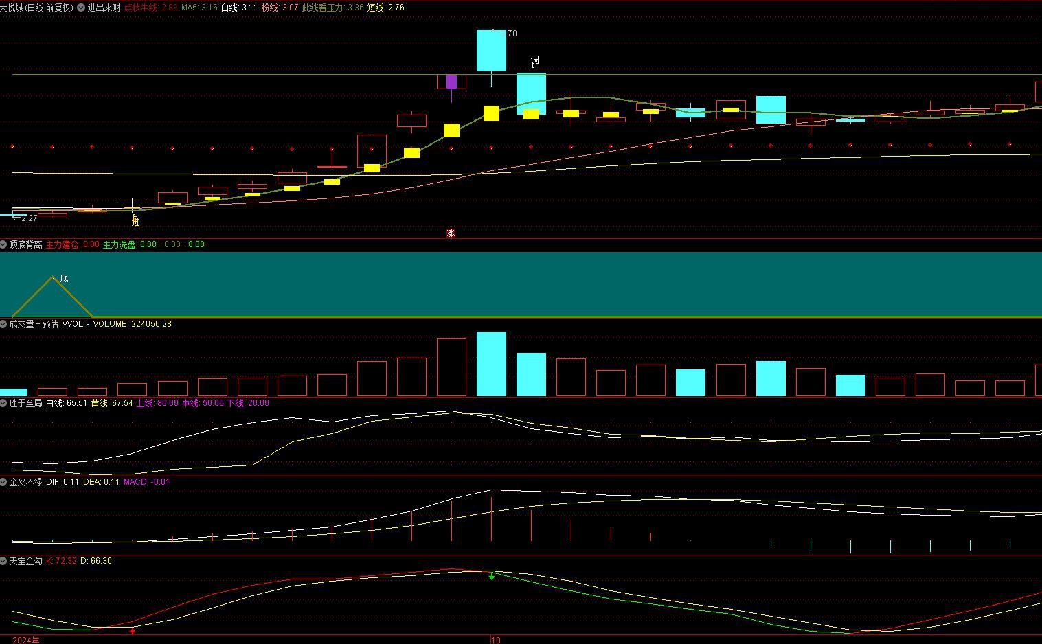Click the MA5: 3.16 value
Image resolution: width=1042 pixels, height=644 pixels.
(x=199, y=8)
